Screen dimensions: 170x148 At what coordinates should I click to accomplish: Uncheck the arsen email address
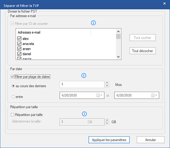click(x=19, y=49)
